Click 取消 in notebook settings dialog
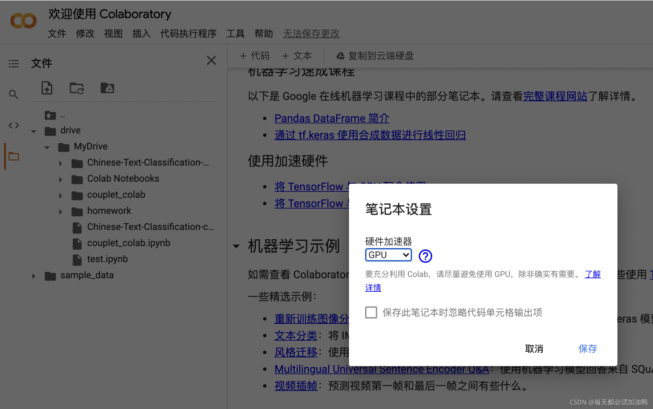This screenshot has height=409, width=653. click(534, 349)
